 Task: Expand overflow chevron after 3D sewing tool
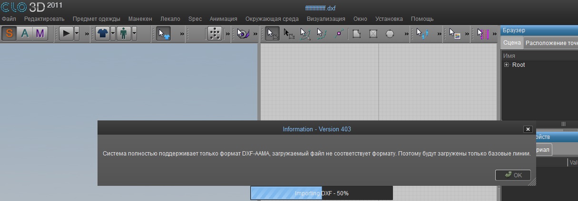coord(255,34)
